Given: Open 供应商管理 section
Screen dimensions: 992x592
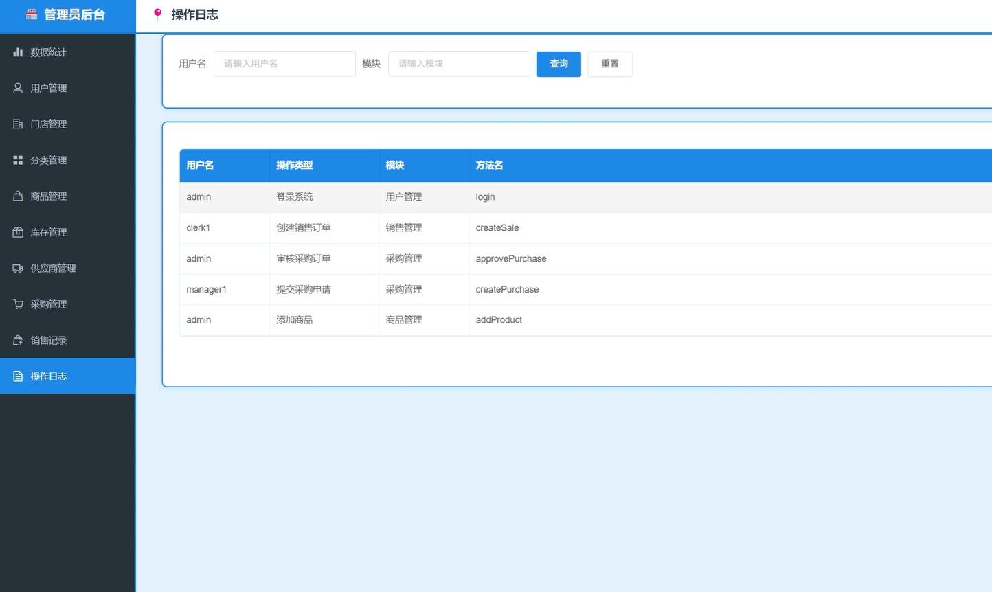Looking at the screenshot, I should pyautogui.click(x=67, y=269).
